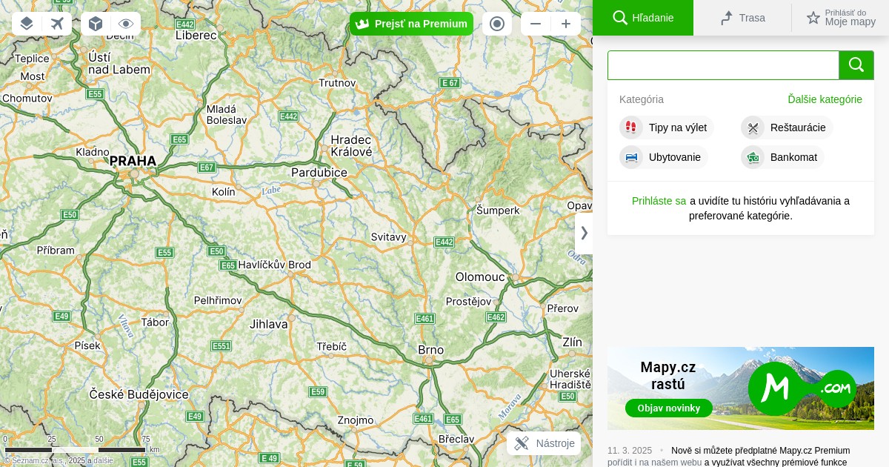Toggle the panorama eye view
Image resolution: width=889 pixels, height=467 pixels.
pos(126,24)
